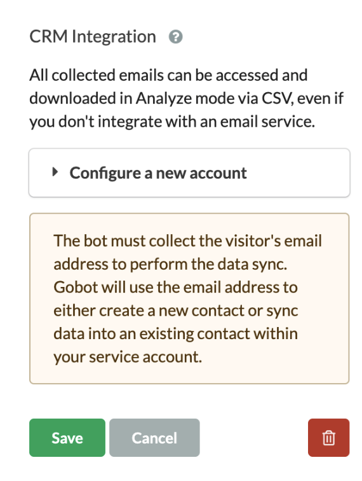Expand the disclosure triangle beside Configure a new account

[x=55, y=172]
